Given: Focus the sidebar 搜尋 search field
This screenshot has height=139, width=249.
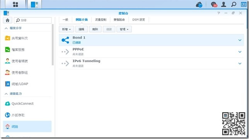Looking at the screenshot, I should pos(33,20).
